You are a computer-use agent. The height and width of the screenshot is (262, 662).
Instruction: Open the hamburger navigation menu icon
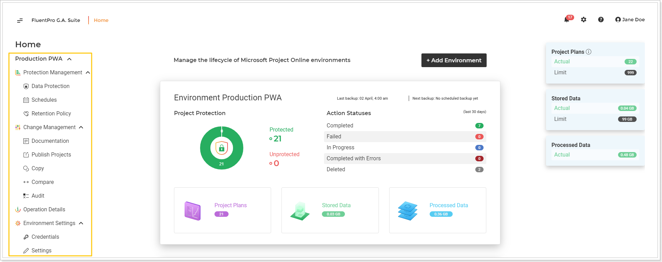[20, 21]
